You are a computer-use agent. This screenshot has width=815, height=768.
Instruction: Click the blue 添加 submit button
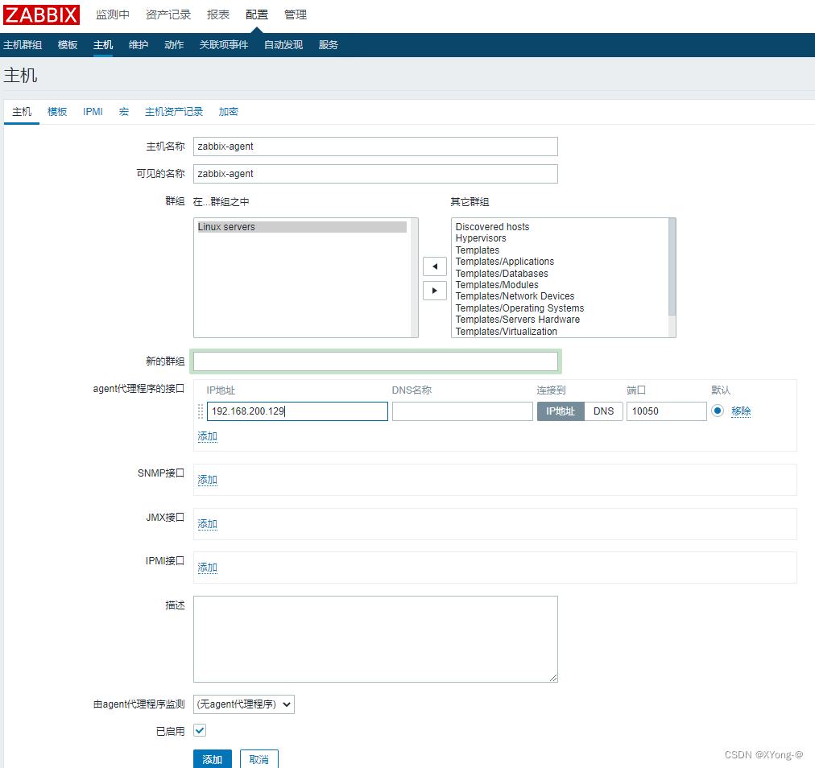click(x=212, y=759)
